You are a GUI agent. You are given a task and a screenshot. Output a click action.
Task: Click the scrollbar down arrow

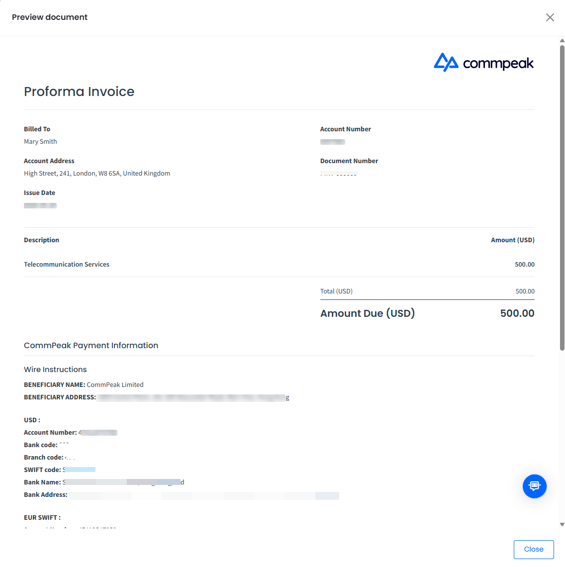(x=562, y=524)
